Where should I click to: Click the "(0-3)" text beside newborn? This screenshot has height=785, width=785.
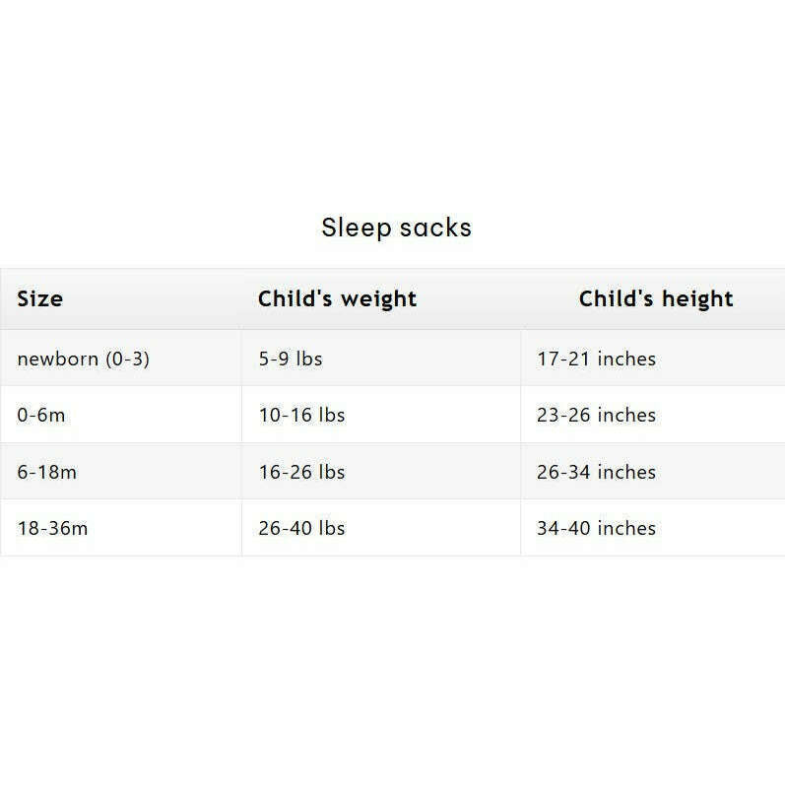pos(127,359)
